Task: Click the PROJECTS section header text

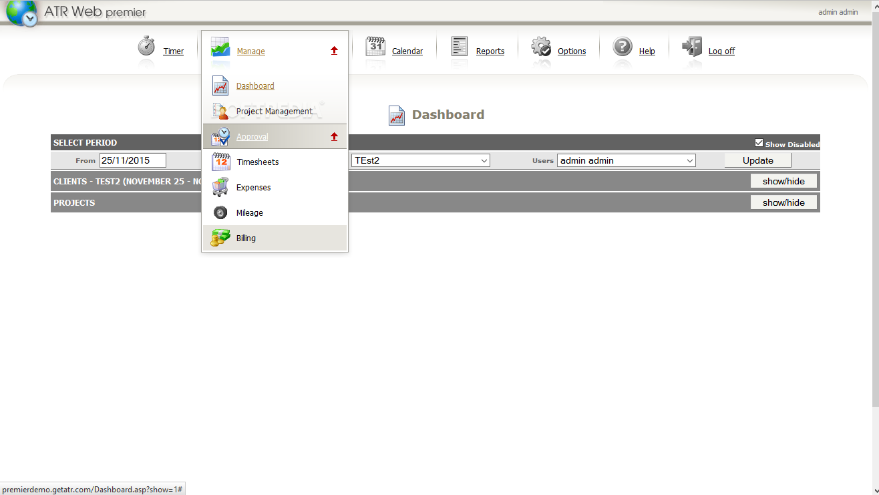Action: 74,202
